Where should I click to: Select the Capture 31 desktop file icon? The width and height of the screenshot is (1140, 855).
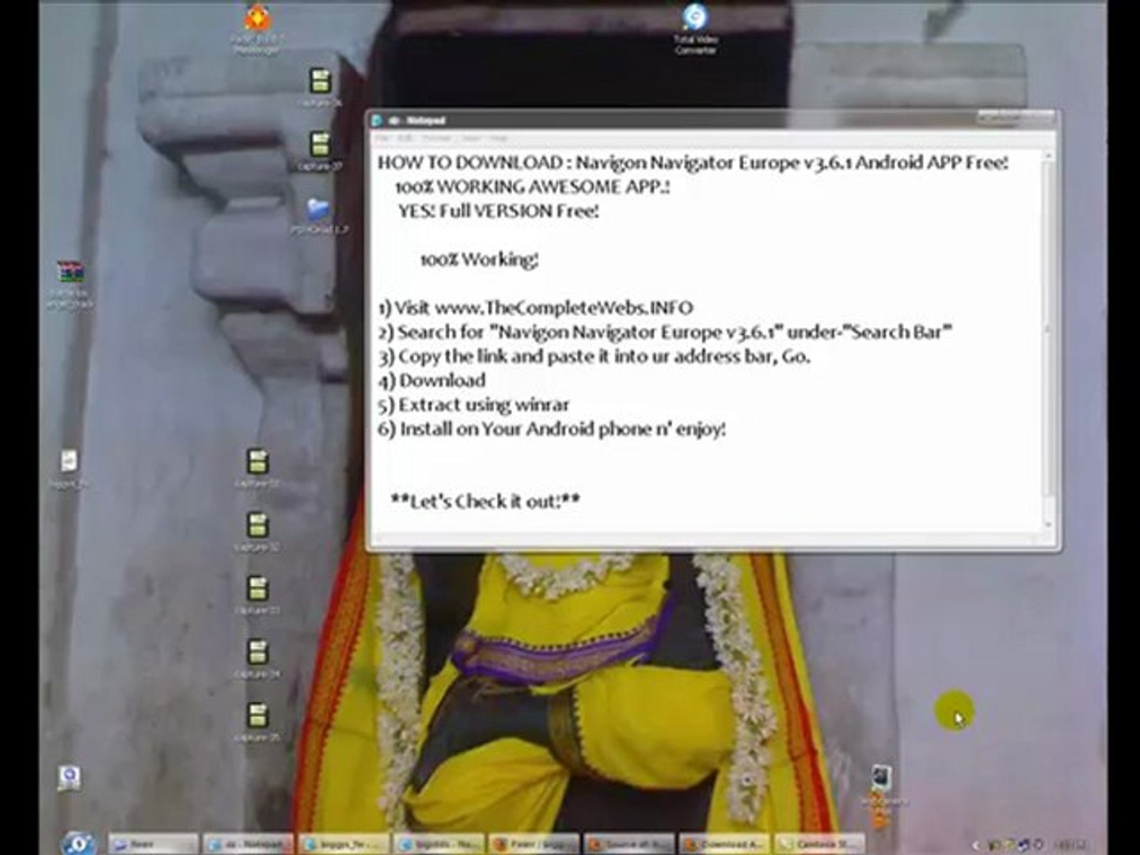(x=257, y=468)
